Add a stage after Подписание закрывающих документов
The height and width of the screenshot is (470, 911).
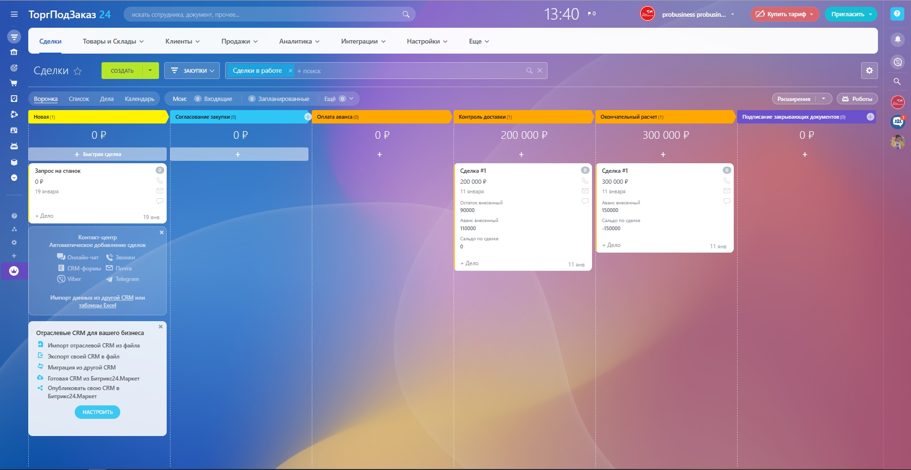870,117
